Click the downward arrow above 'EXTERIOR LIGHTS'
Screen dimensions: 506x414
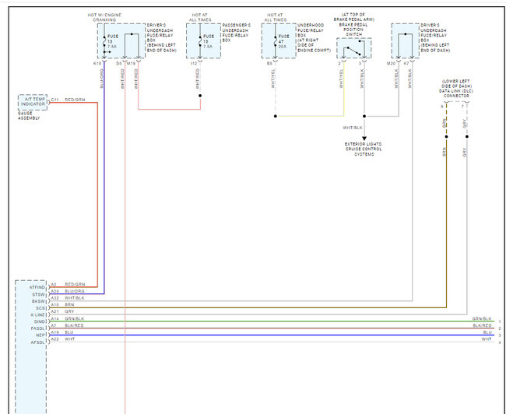point(364,139)
